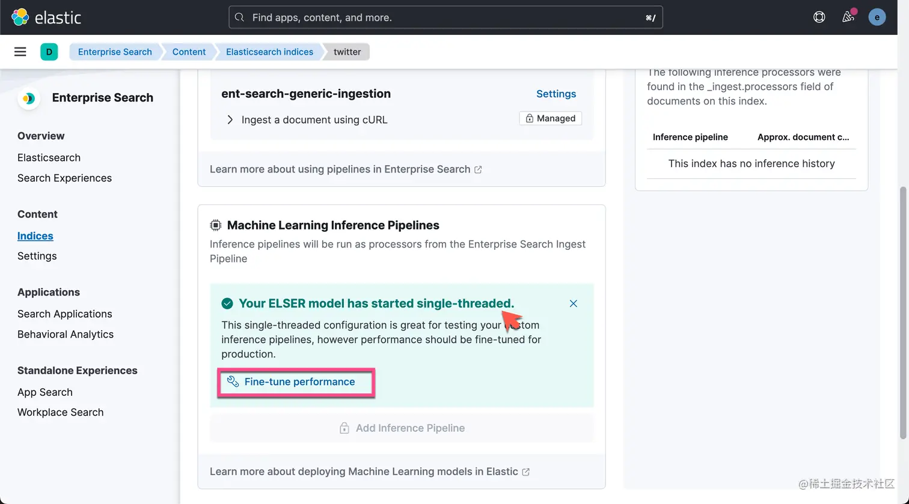
Task: Click the green check success icon
Action: pyautogui.click(x=227, y=303)
